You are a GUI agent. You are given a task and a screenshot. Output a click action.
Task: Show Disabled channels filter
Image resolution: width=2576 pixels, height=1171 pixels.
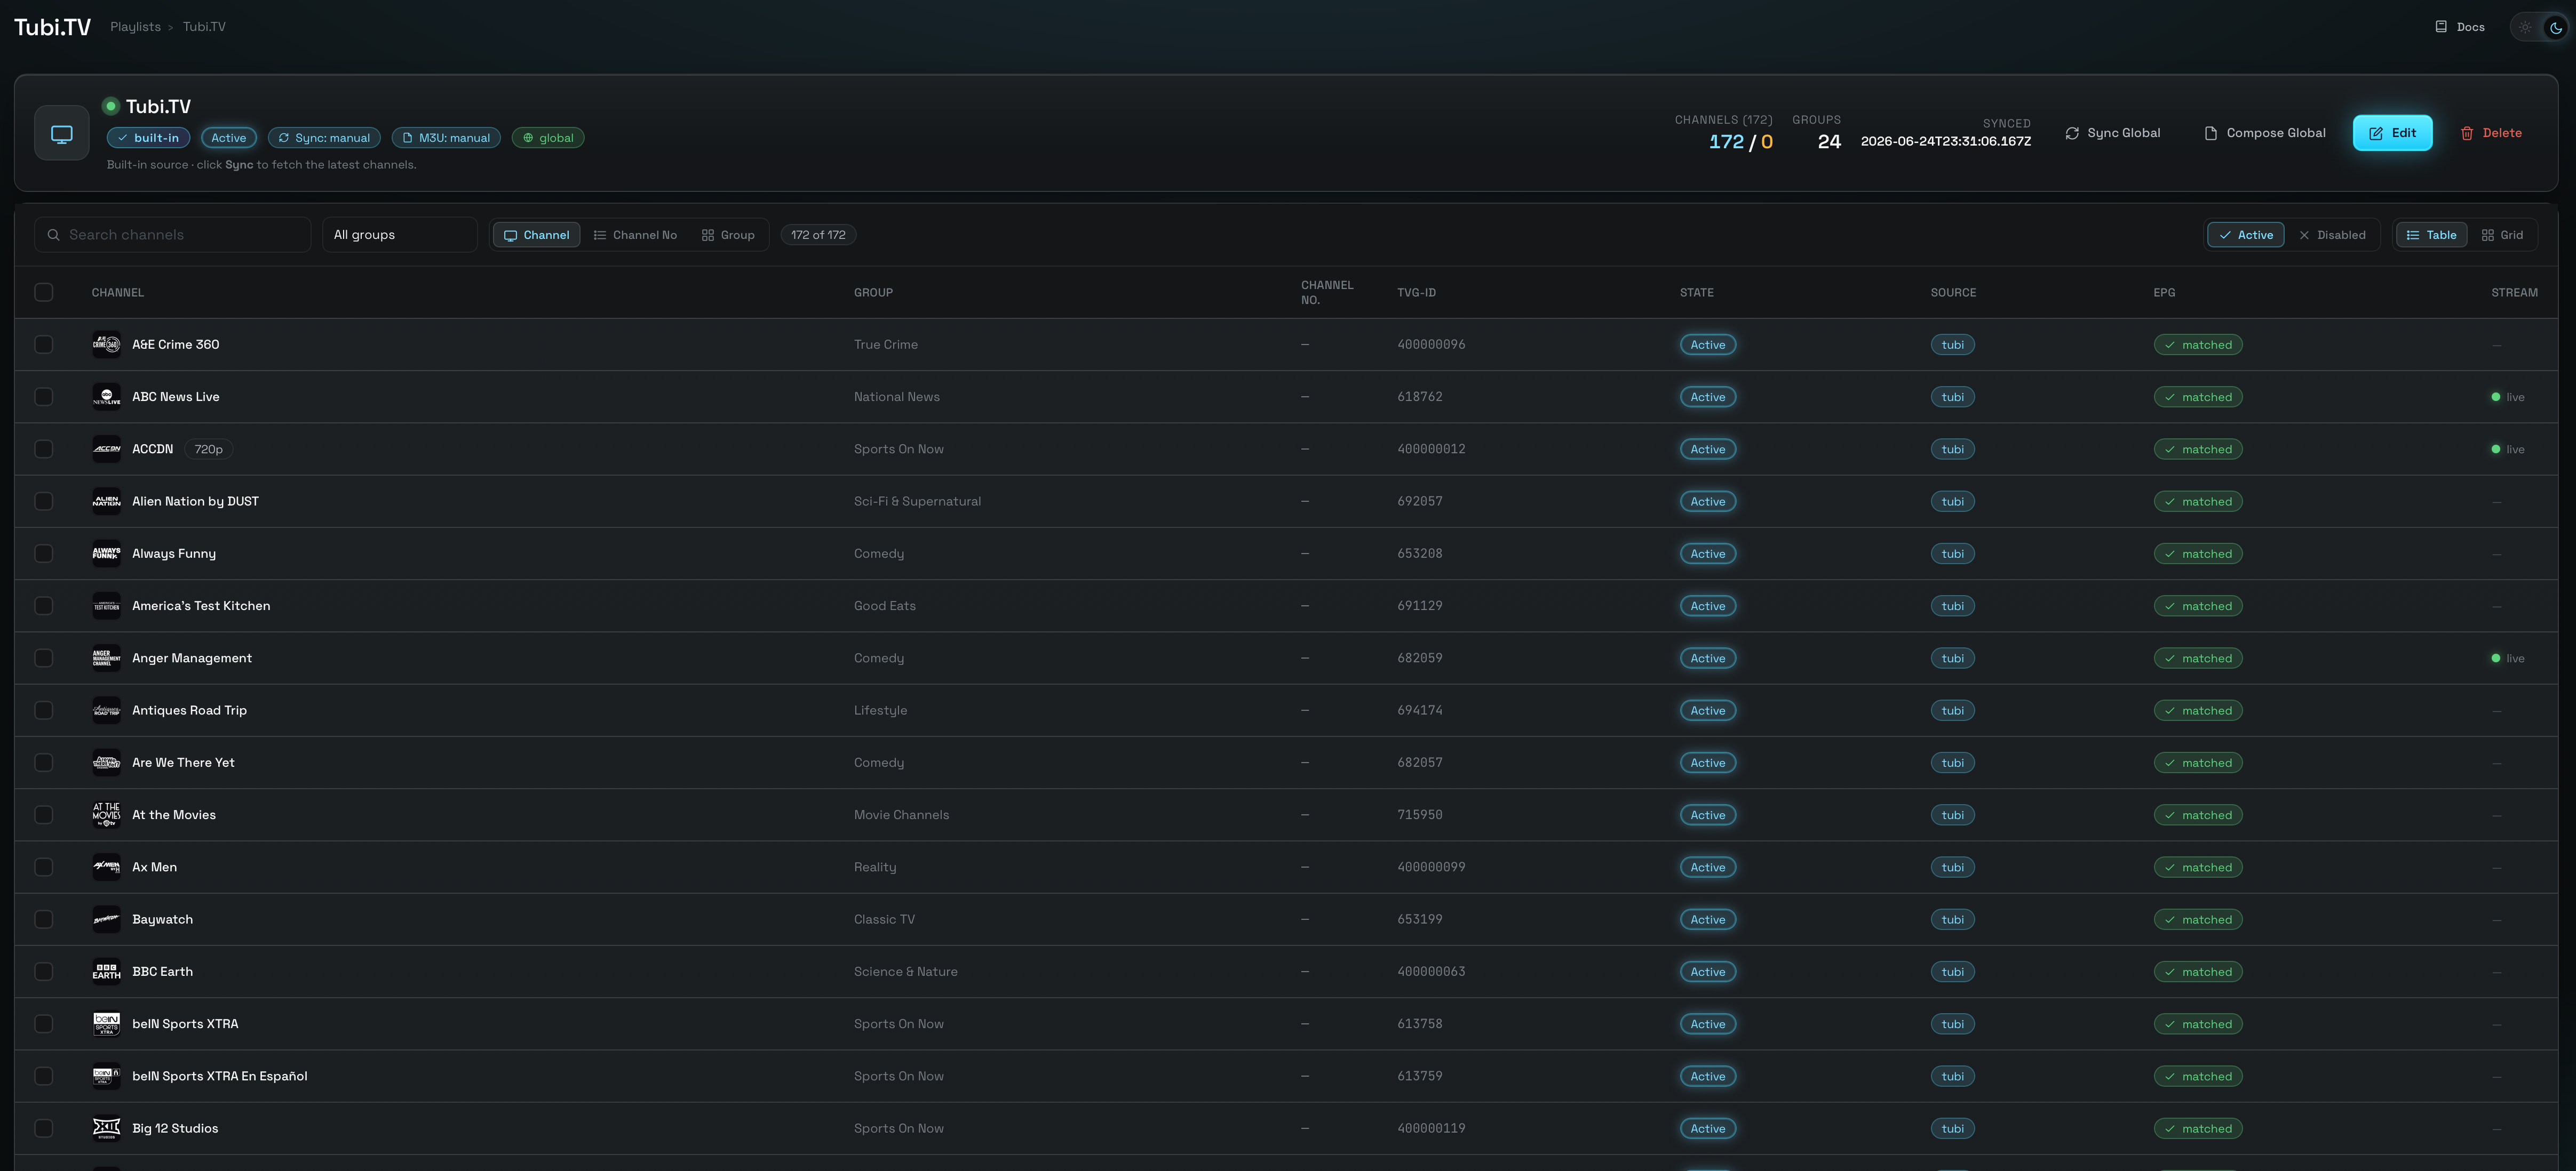[2332, 235]
